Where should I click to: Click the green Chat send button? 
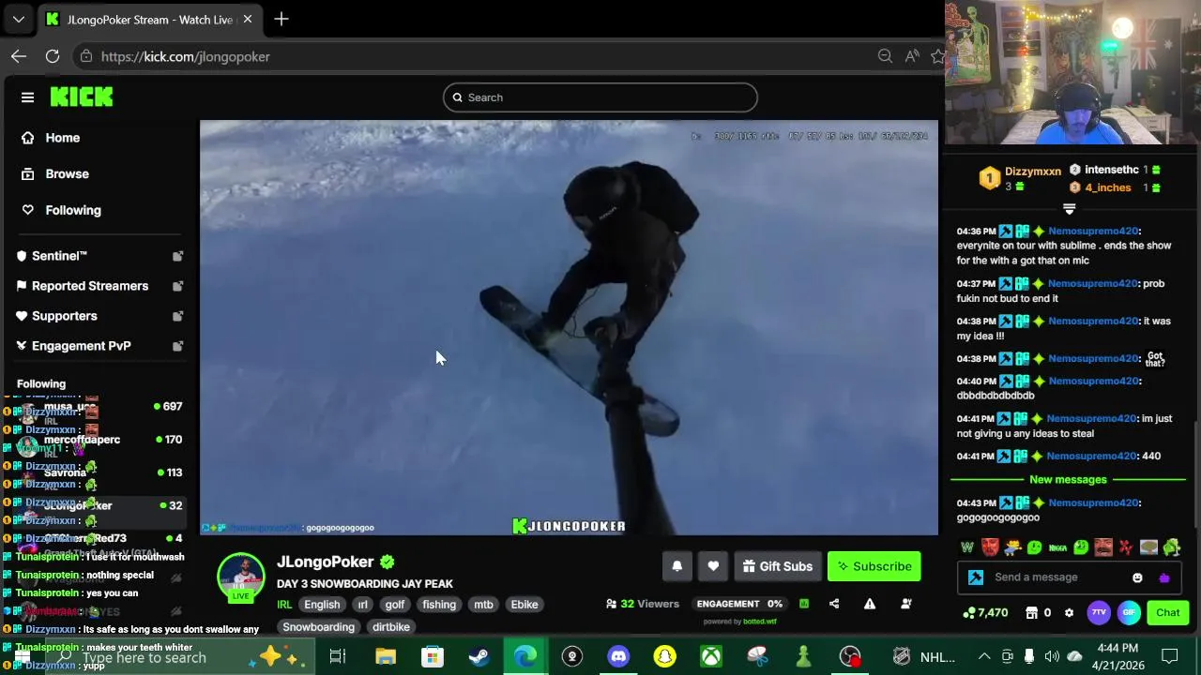(1168, 613)
